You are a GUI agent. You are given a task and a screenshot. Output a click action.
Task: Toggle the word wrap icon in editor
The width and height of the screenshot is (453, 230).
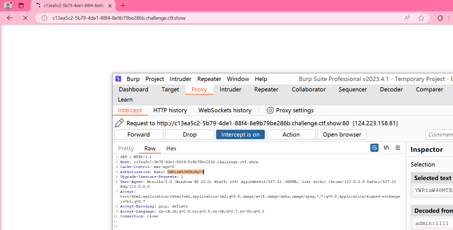(374, 148)
